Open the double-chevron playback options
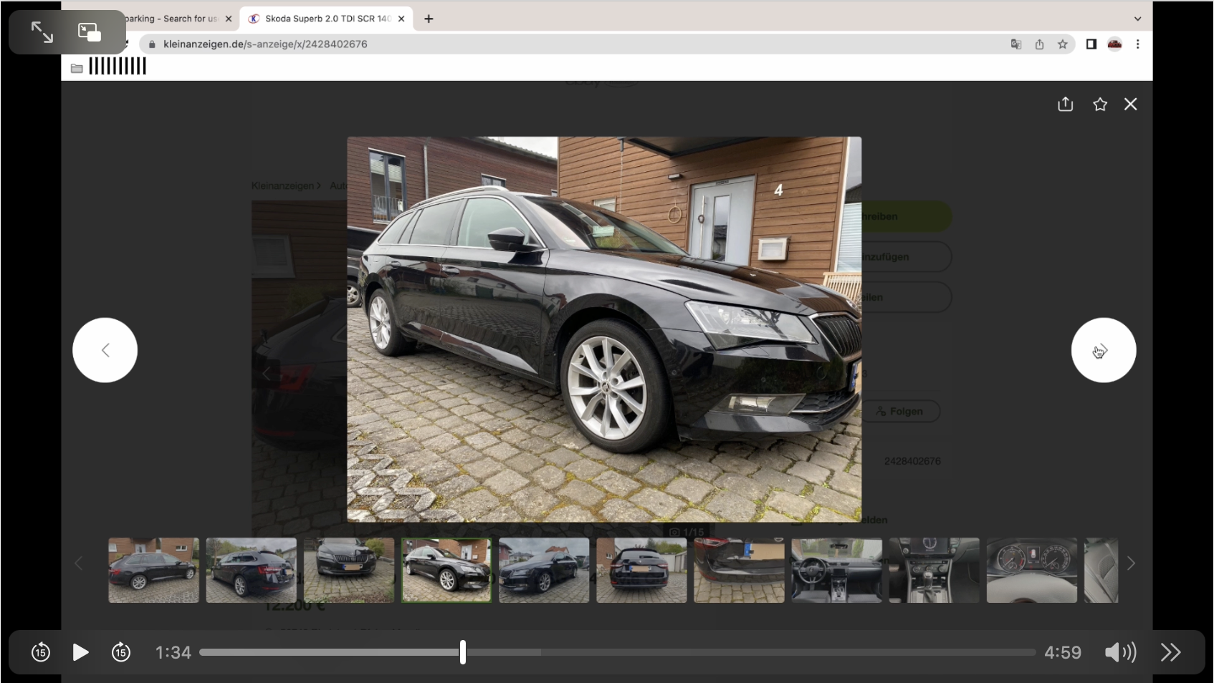Image resolution: width=1214 pixels, height=683 pixels. [1170, 652]
